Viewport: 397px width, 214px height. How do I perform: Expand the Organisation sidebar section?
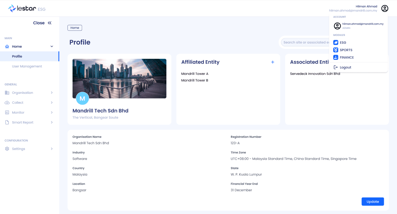pyautogui.click(x=29, y=93)
